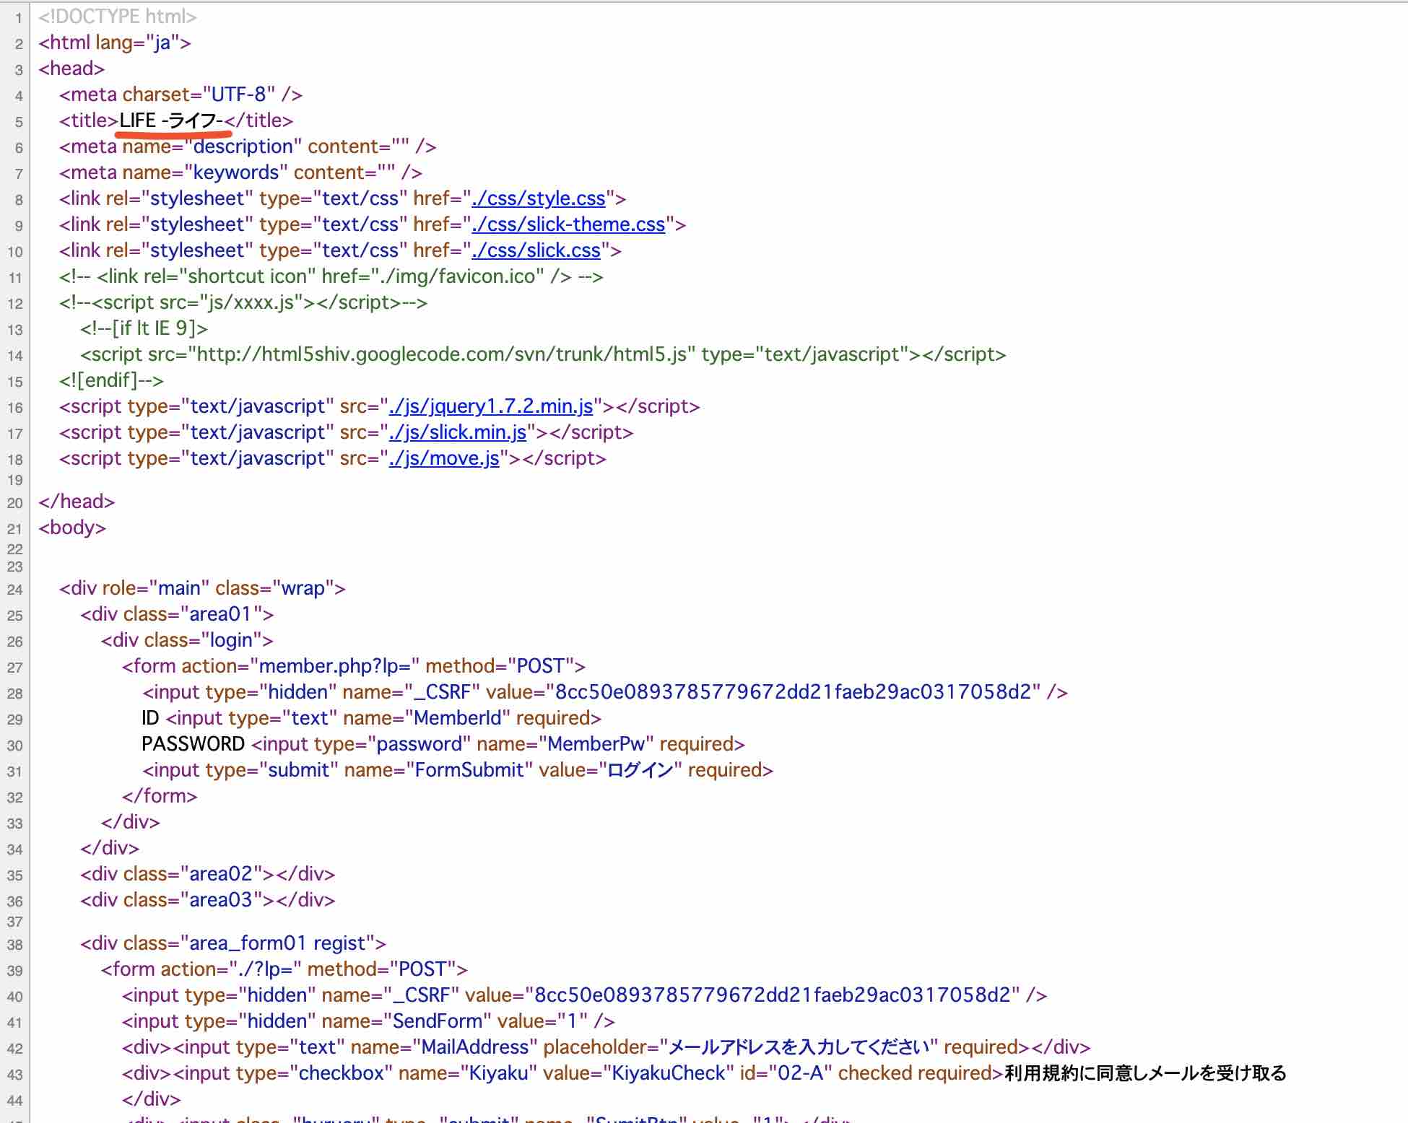
Task: Click the js/xxxx.js comment line
Action: 243,302
